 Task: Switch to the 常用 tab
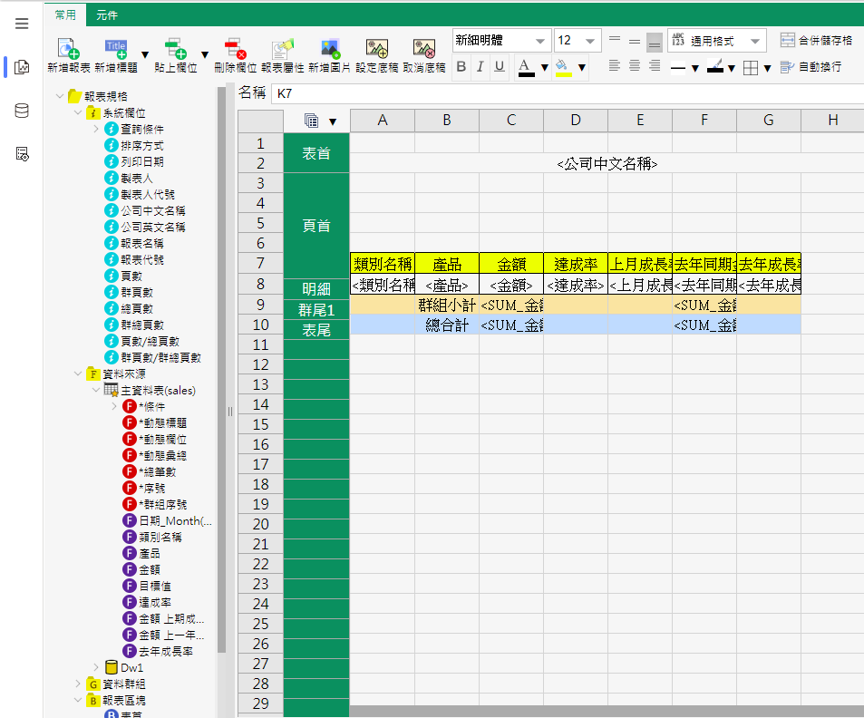pyautogui.click(x=65, y=15)
